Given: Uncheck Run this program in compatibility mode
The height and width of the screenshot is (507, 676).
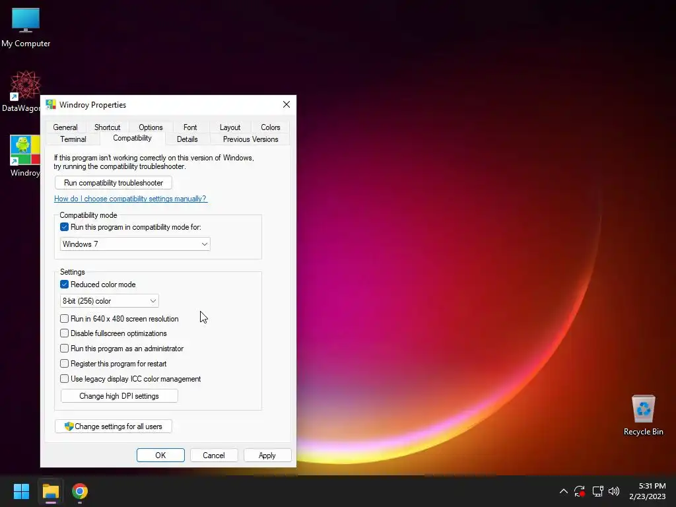Looking at the screenshot, I should (x=64, y=227).
